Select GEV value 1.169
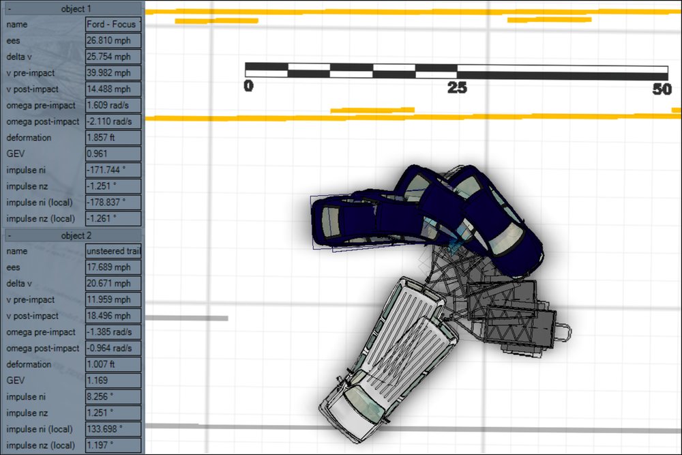Screen dimensions: 682x455 [x=113, y=380]
